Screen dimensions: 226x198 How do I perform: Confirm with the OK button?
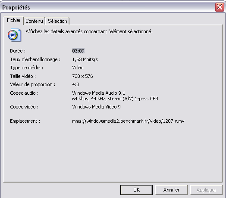click(x=136, y=190)
